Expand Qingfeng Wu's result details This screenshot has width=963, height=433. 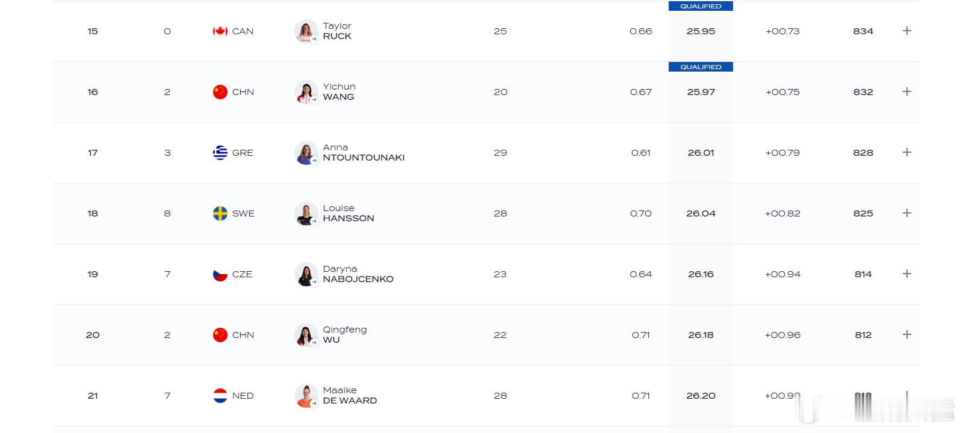tap(907, 334)
